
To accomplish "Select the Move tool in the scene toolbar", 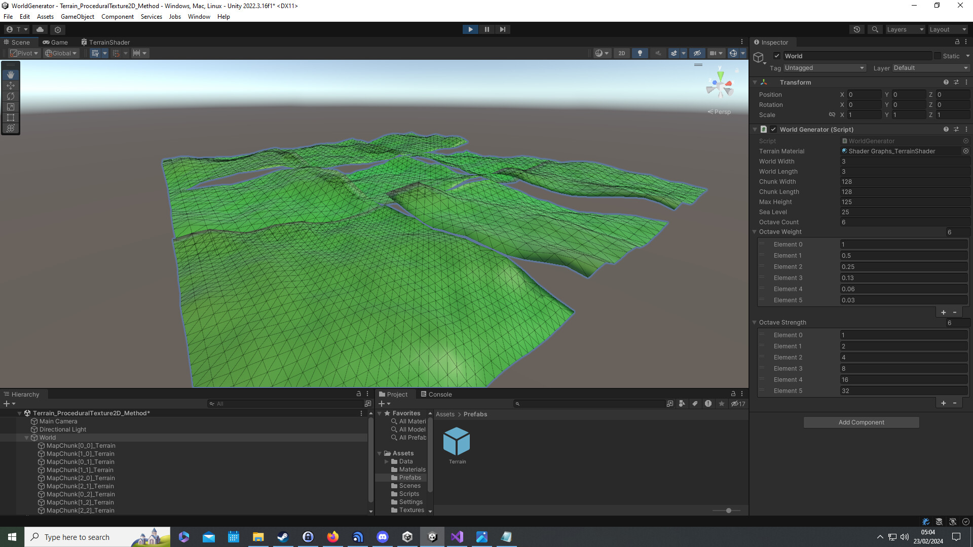I will click(11, 86).
